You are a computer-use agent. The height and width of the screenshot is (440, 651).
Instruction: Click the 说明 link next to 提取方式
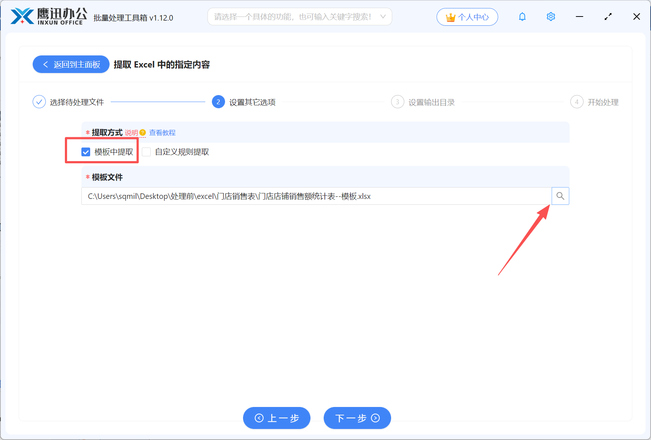131,132
